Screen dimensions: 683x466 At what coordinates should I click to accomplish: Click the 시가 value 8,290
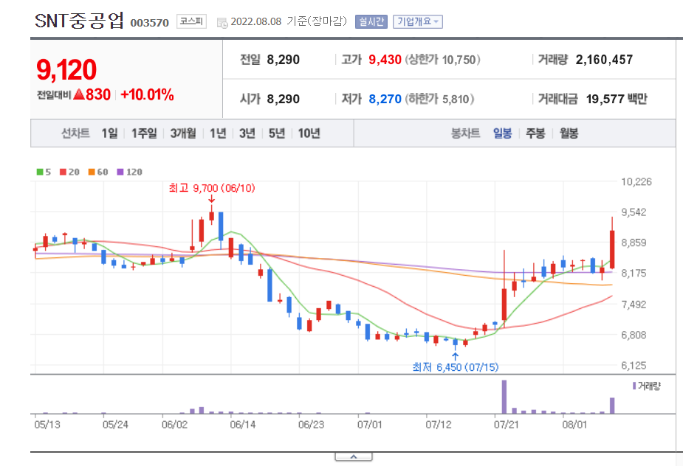click(283, 99)
